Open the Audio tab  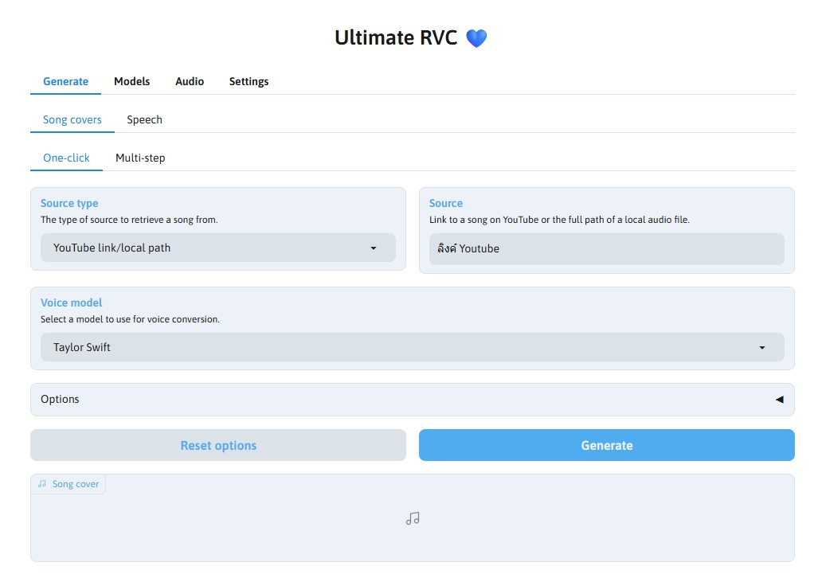point(190,81)
